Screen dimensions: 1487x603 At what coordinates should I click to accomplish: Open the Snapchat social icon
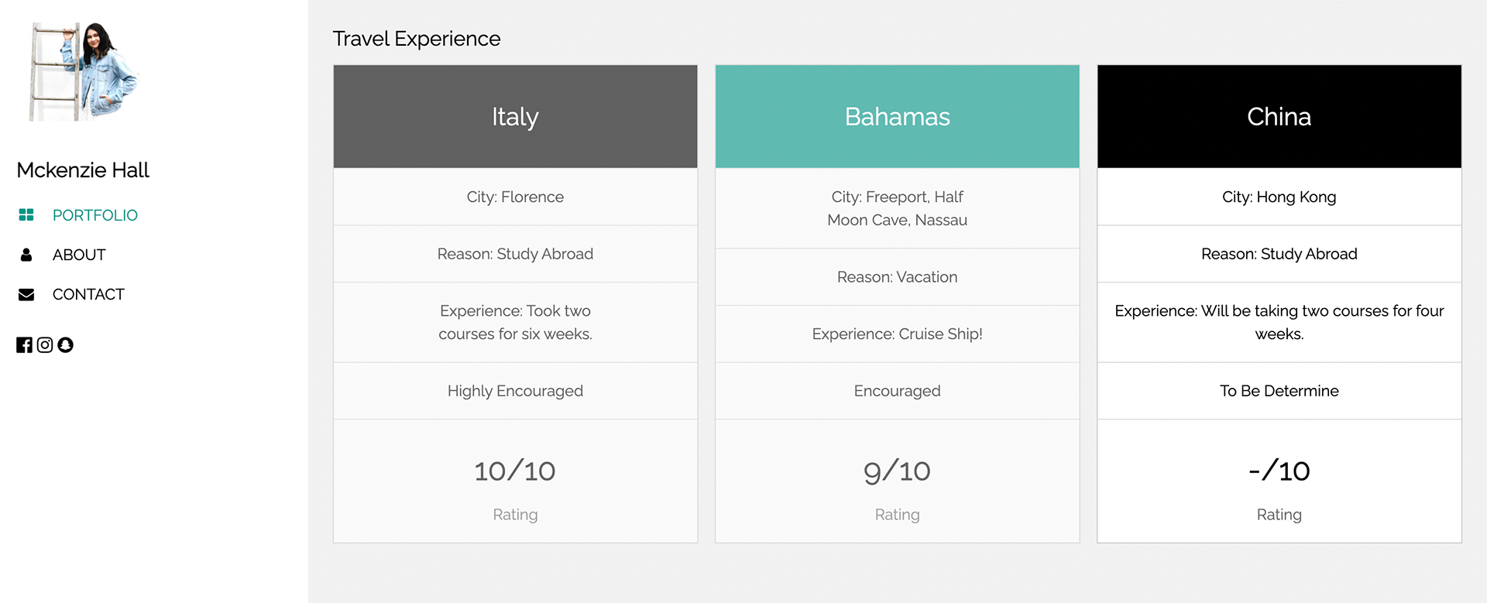66,345
